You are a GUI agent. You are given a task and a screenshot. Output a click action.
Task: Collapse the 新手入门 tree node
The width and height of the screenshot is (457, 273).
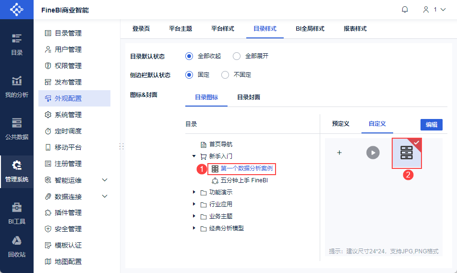(194, 156)
